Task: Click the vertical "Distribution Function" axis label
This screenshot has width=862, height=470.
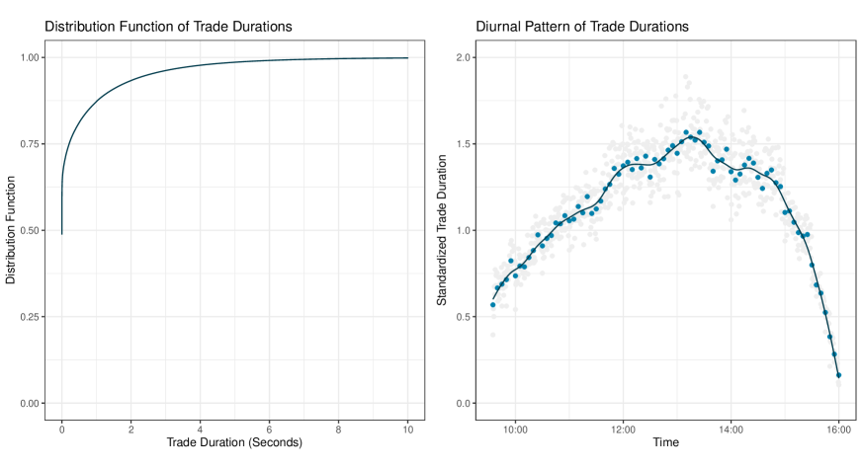Action: coord(11,230)
